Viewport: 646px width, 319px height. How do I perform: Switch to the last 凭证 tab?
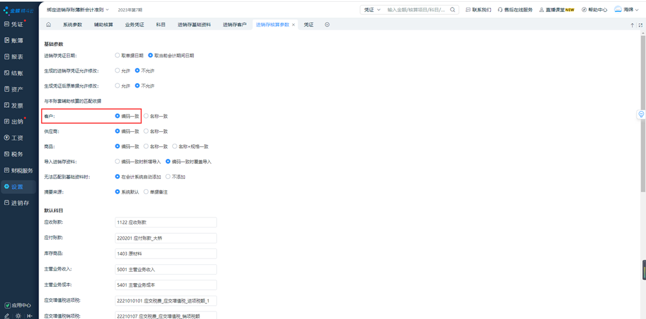[x=308, y=25]
